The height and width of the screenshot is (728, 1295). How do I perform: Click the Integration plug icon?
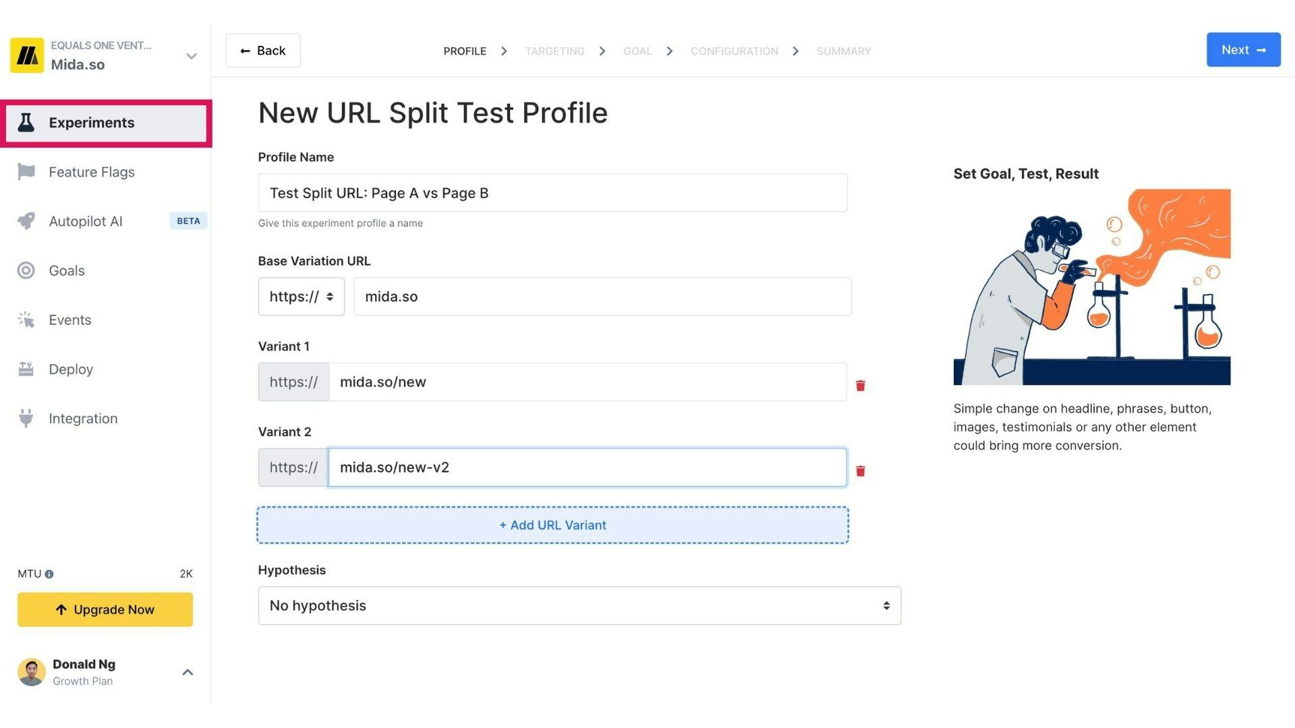tap(26, 418)
